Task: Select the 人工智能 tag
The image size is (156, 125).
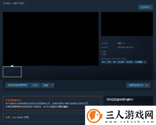Action: point(138,62)
